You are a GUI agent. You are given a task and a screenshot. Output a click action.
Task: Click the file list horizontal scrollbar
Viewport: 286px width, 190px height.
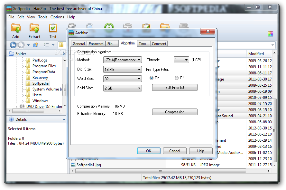point(161,171)
